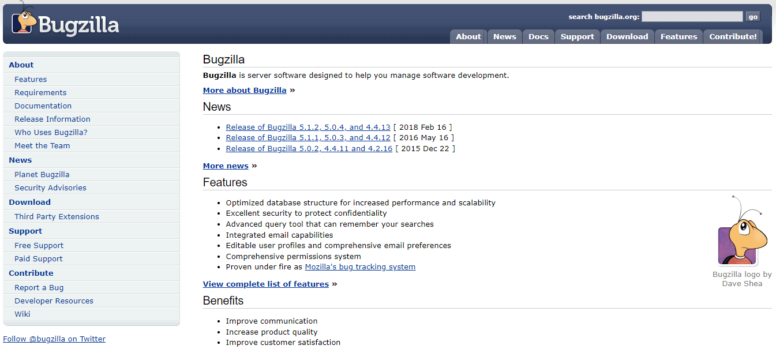Viewport: 776px width, 349px height.
Task: Open More about Bugzilla link
Action: [x=245, y=90]
